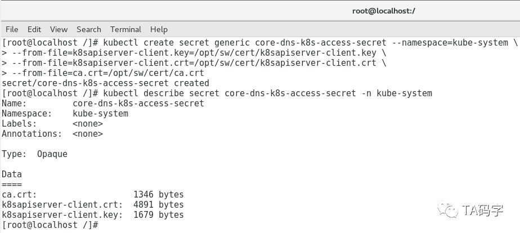Open the Edit menu

(34, 29)
